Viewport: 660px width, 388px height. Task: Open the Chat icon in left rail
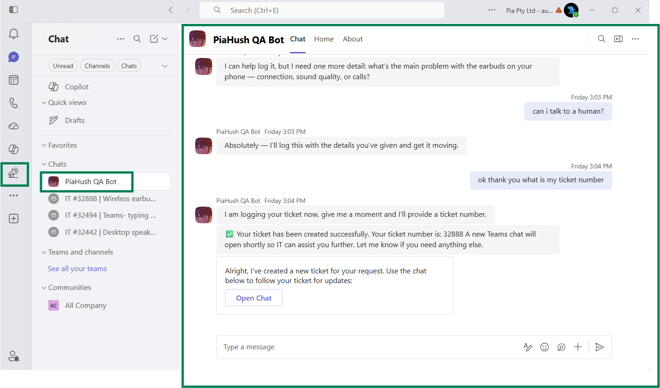14,57
